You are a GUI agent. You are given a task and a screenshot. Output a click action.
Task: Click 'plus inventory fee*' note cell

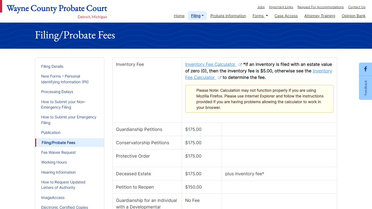pyautogui.click(x=279, y=174)
